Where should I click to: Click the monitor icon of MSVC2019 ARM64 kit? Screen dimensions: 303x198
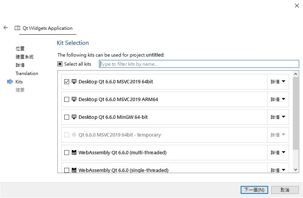tap(74, 100)
